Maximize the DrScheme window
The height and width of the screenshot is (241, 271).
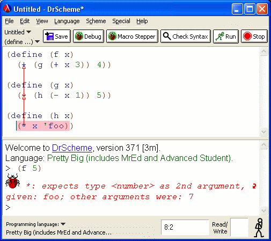(250, 9)
